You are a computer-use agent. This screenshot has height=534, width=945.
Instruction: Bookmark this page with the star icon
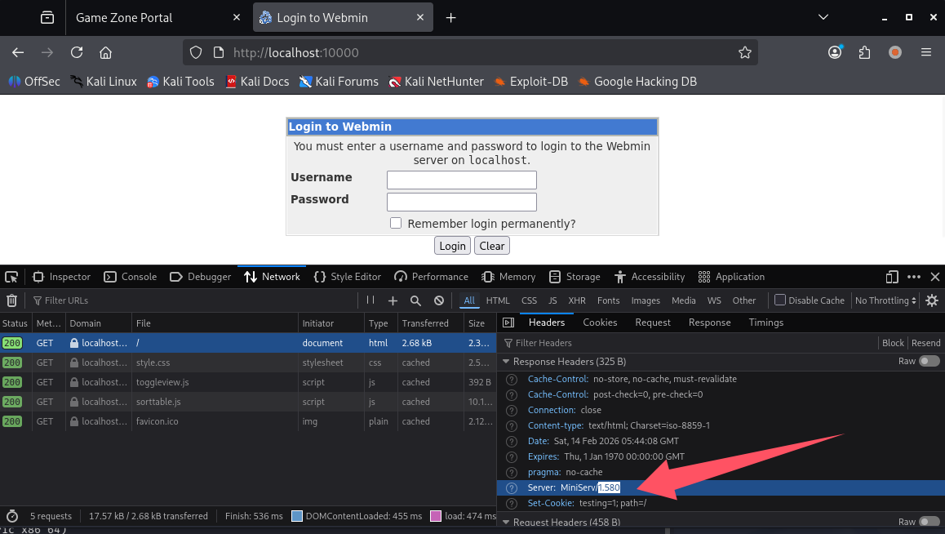744,52
